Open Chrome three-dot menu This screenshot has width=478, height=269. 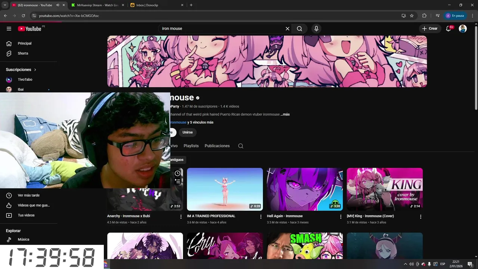(x=472, y=16)
